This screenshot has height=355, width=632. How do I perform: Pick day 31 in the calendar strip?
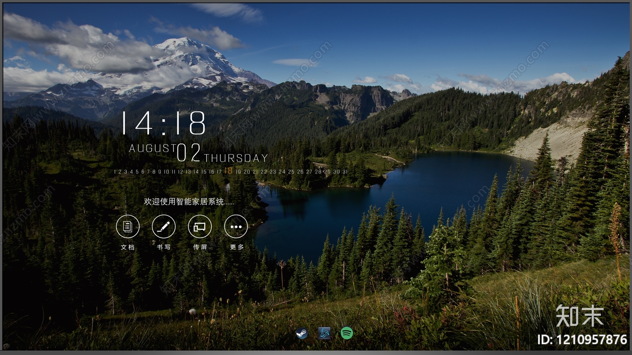click(x=345, y=172)
